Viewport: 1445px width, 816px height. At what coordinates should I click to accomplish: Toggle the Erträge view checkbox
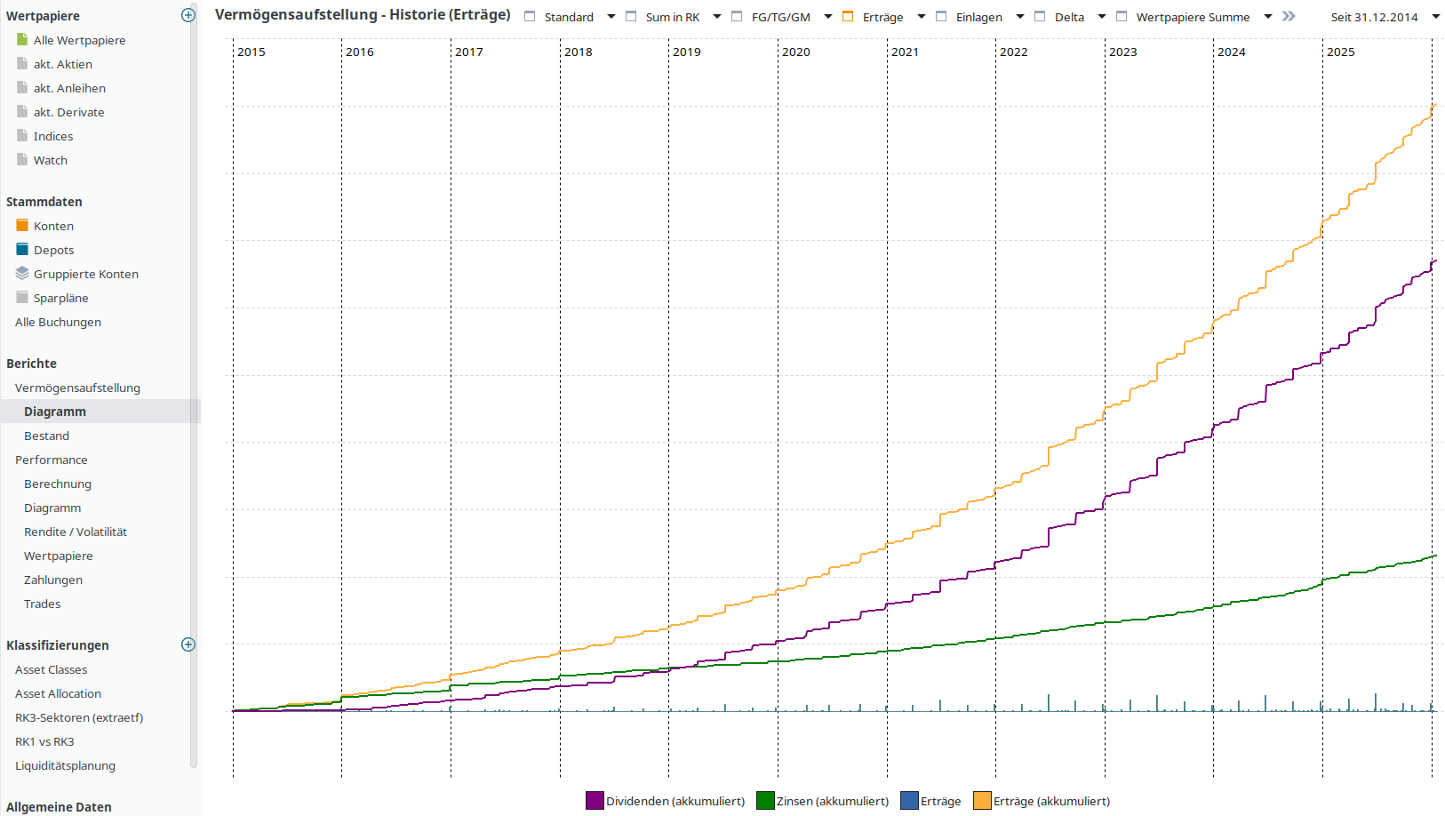coord(848,17)
